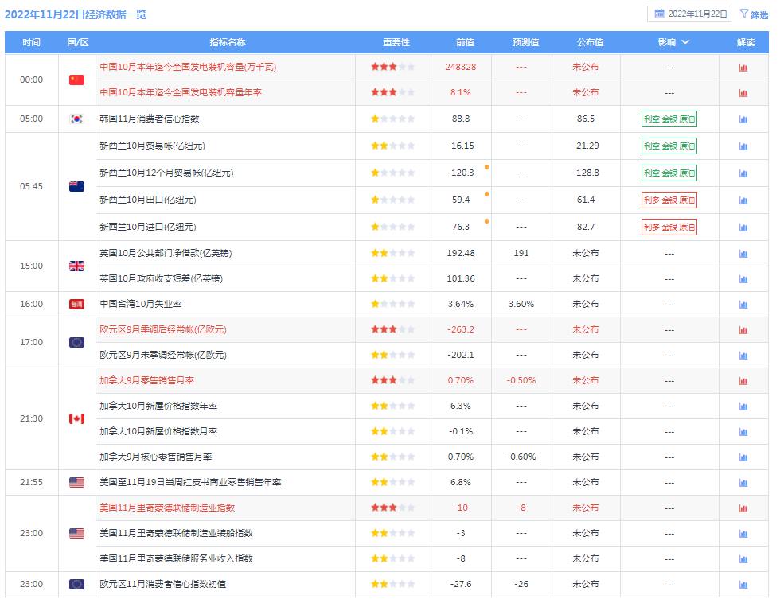This screenshot has width=780, height=603.
Task: Click the 解读 column header
Action: [x=745, y=42]
